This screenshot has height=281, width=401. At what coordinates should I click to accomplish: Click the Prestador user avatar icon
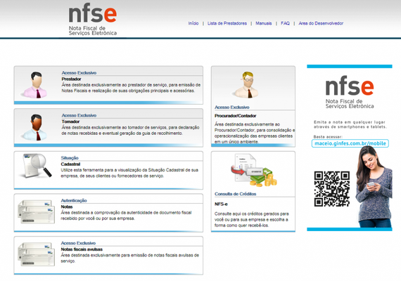point(36,85)
